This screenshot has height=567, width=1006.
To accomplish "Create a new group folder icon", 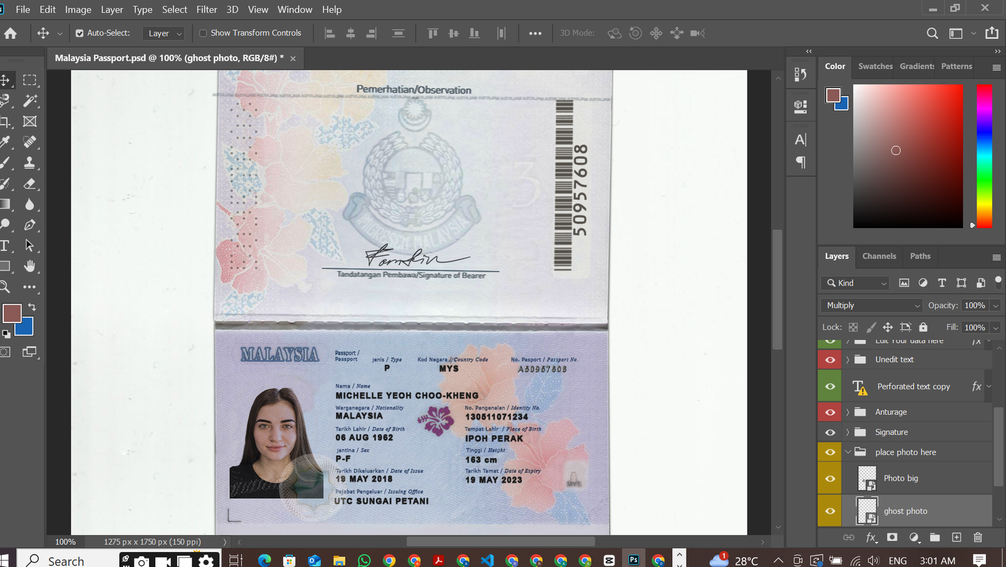I will [935, 537].
